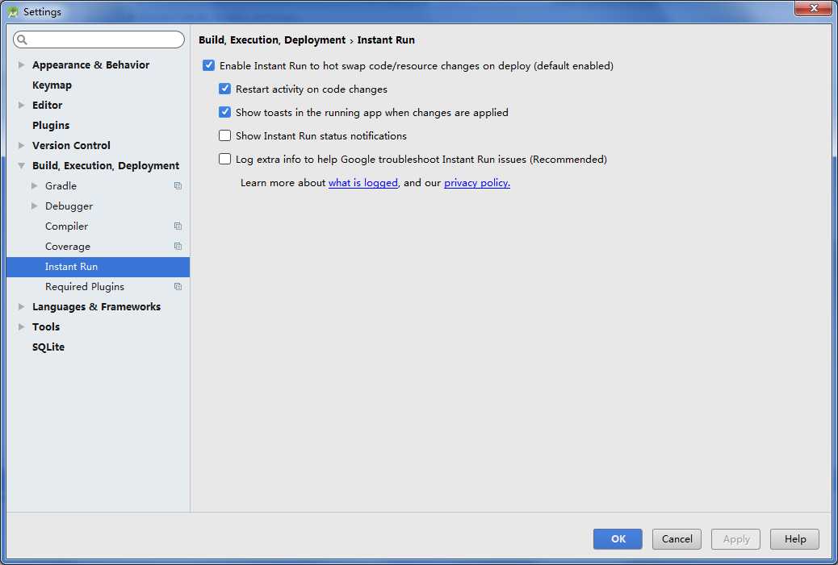Viewport: 838px width, 565px height.
Task: Select the Instant Run tree item
Action: click(x=98, y=267)
